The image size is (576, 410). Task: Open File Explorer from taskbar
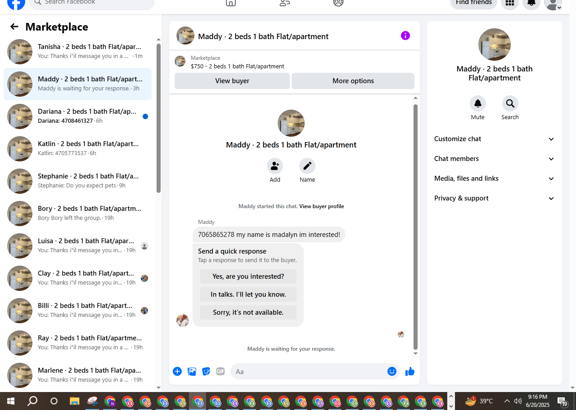[74, 401]
